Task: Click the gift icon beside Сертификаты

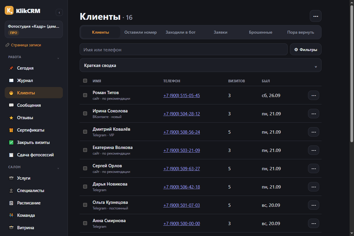Action: (x=11, y=130)
